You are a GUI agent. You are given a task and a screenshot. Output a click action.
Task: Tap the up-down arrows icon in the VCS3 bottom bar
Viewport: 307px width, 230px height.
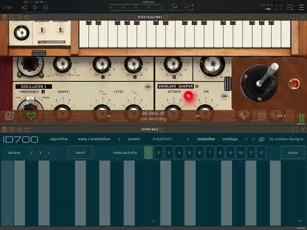(243, 116)
